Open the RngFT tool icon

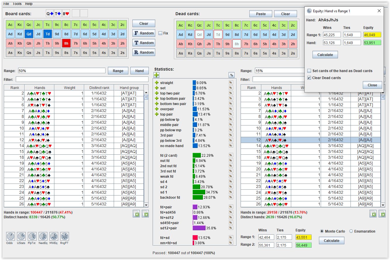[65, 236]
